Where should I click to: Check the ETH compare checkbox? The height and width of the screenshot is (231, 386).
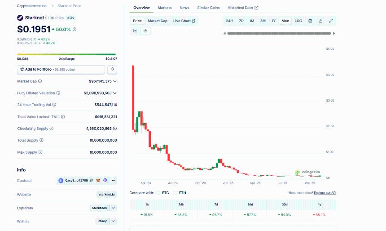pyautogui.click(x=175, y=193)
